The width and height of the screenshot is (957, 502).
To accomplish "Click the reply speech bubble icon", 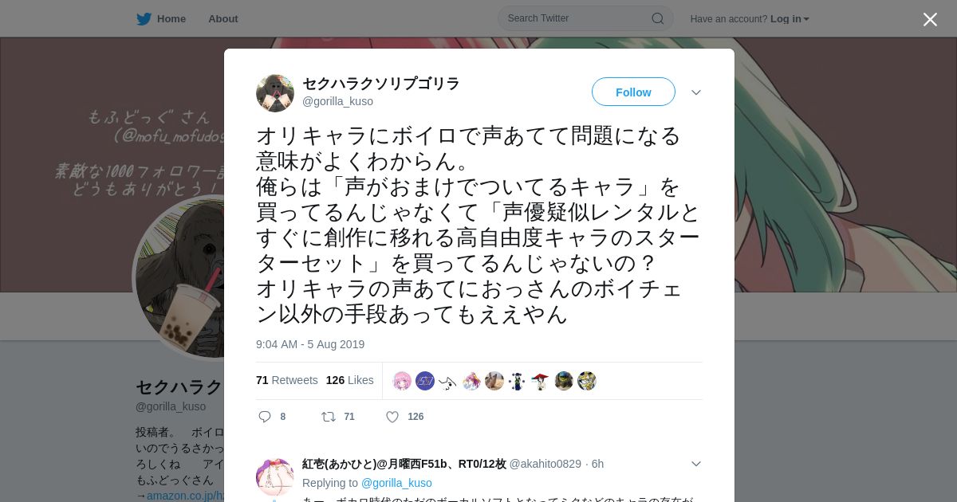I will coord(266,417).
